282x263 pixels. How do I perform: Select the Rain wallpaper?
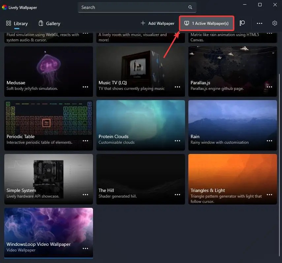tap(233, 125)
